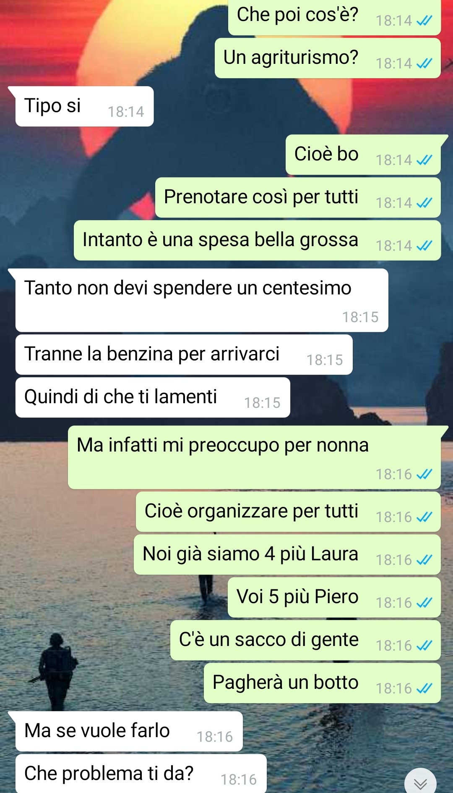The height and width of the screenshot is (793, 453).
Task: Tap the 'Cioè organizzare per tutti' message
Action: (288, 512)
